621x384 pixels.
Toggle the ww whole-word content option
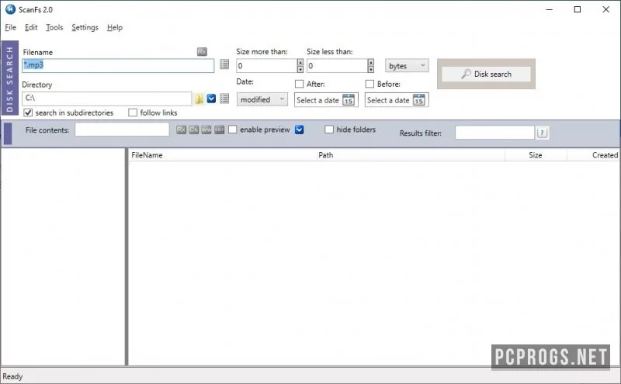[206, 130]
